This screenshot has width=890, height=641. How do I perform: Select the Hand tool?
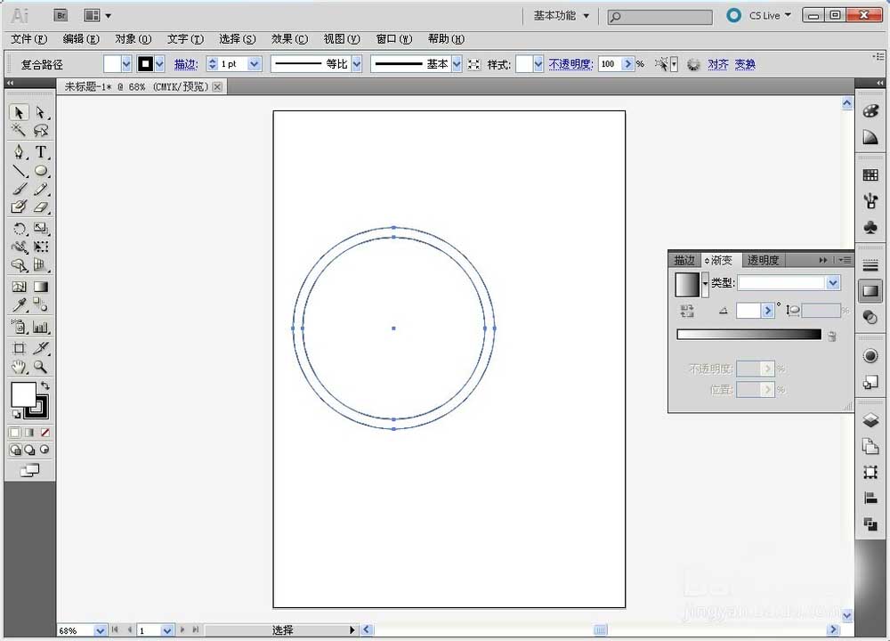[19, 367]
